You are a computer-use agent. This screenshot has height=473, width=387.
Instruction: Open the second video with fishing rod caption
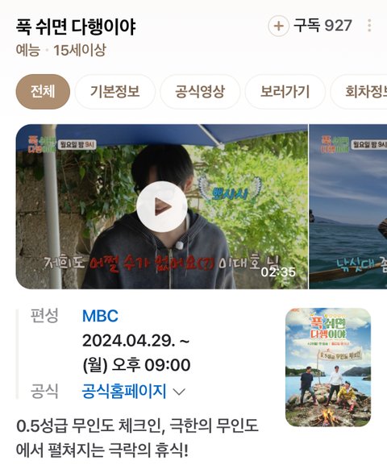point(348,206)
